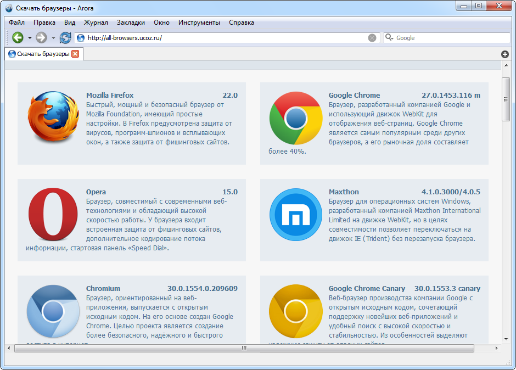Clear the address bar with the X icon
This screenshot has height=370, width=516.
pyautogui.click(x=372, y=38)
